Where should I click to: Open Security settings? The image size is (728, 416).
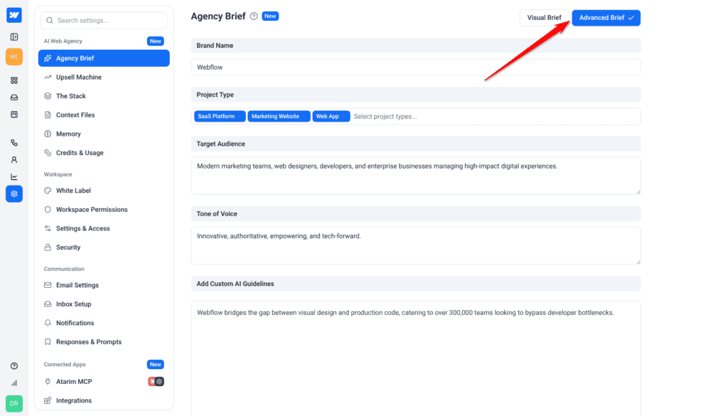[x=104, y=247]
